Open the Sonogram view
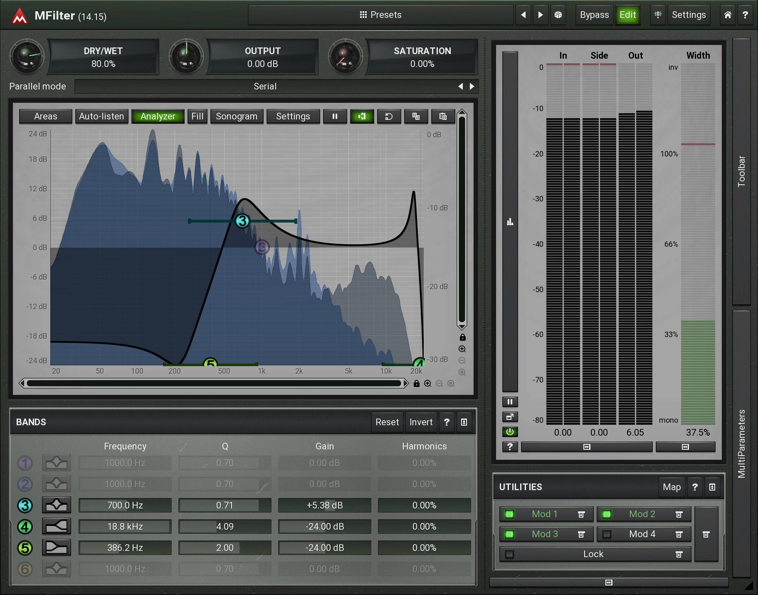 [x=236, y=117]
